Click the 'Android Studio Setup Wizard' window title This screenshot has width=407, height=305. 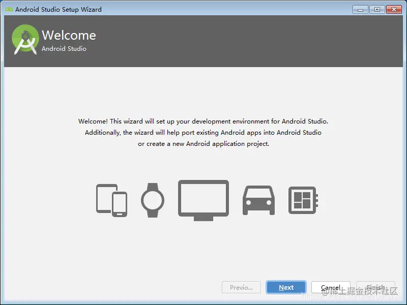[59, 9]
